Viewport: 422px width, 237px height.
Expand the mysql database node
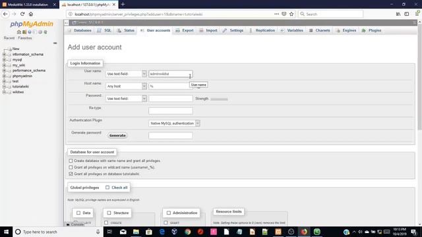coord(4,60)
